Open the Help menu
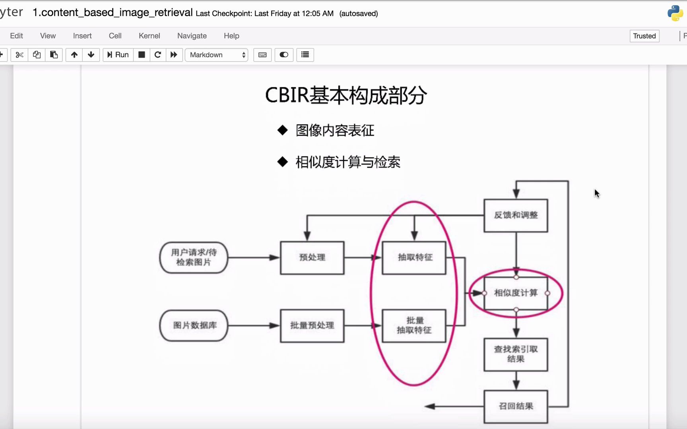 231,36
